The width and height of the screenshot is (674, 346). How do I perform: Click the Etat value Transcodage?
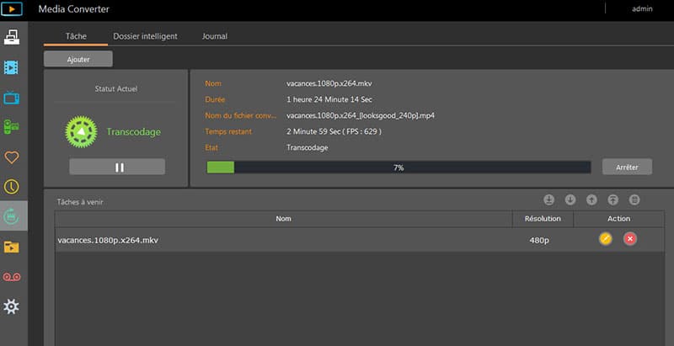pos(308,147)
